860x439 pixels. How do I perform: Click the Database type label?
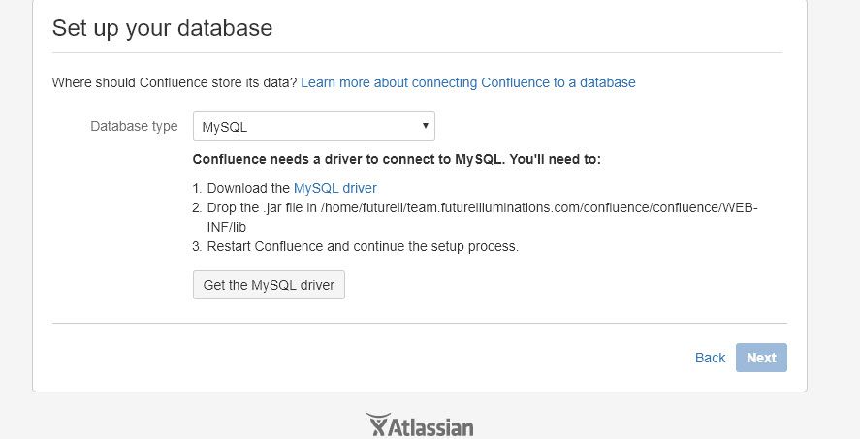(134, 127)
